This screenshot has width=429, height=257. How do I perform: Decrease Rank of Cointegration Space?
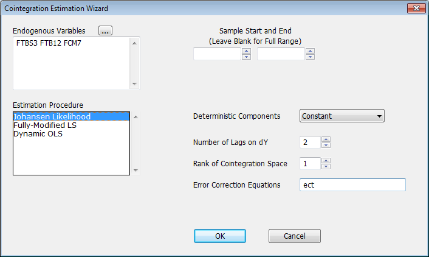pyautogui.click(x=326, y=167)
